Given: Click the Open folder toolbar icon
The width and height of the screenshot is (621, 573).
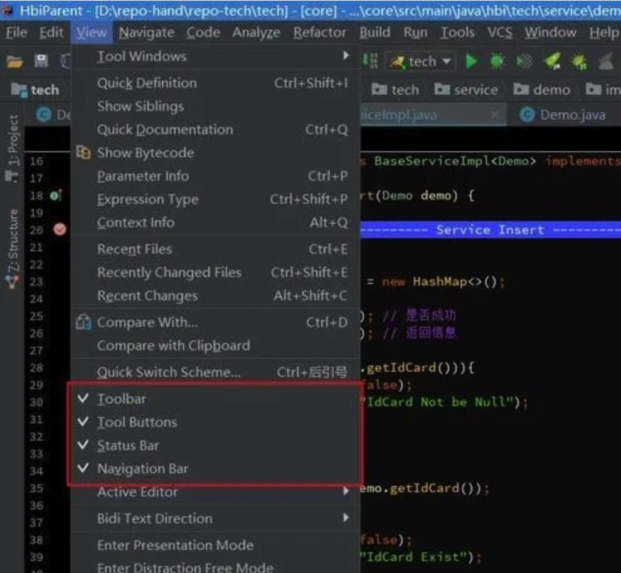Looking at the screenshot, I should point(14,61).
